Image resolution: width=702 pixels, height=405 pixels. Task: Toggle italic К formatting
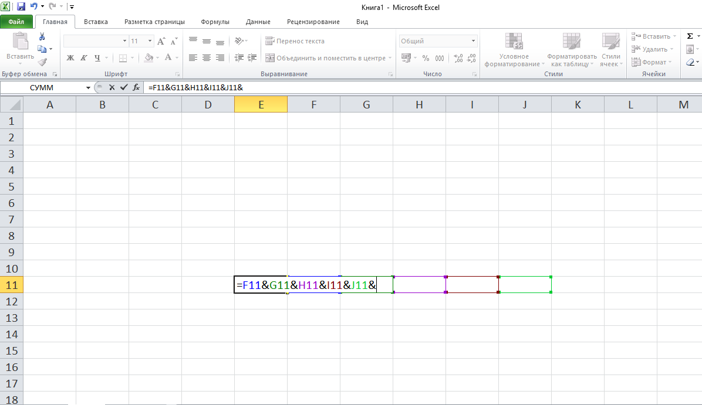click(x=84, y=57)
